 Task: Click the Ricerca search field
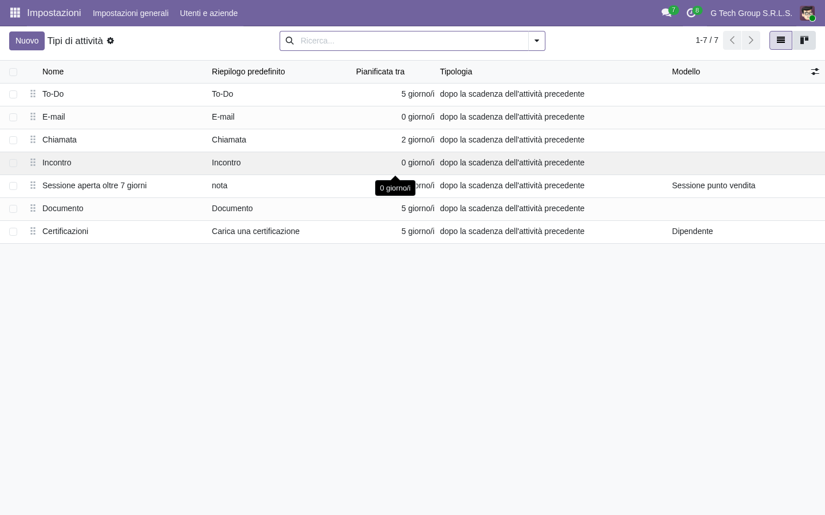(x=412, y=41)
